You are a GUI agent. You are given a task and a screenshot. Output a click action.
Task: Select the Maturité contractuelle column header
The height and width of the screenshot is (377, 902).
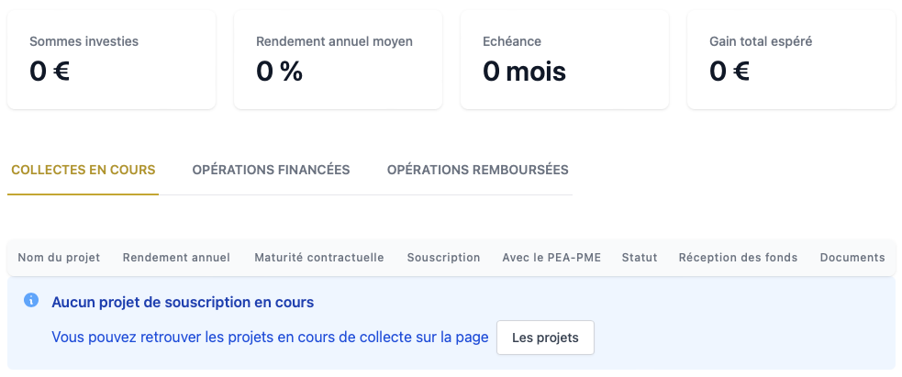pos(318,258)
